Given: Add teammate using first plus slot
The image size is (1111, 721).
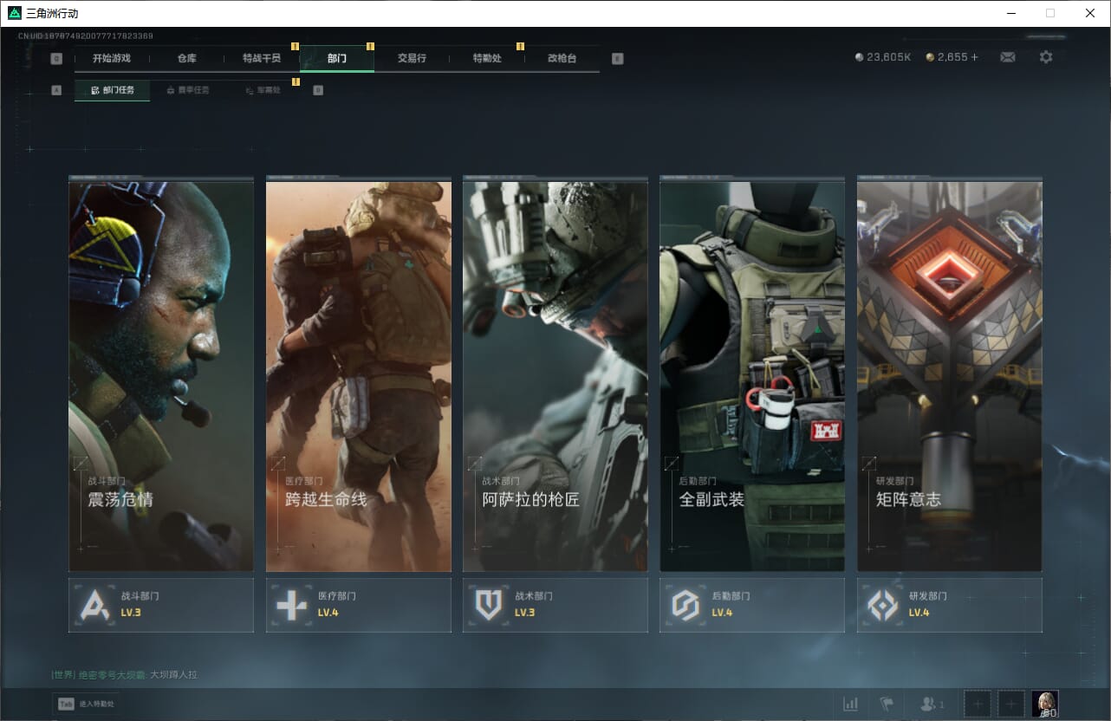Looking at the screenshot, I should tap(978, 704).
